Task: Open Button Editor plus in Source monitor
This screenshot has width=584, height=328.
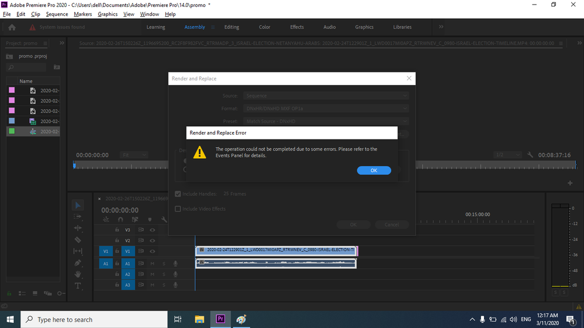Action: 570,183
